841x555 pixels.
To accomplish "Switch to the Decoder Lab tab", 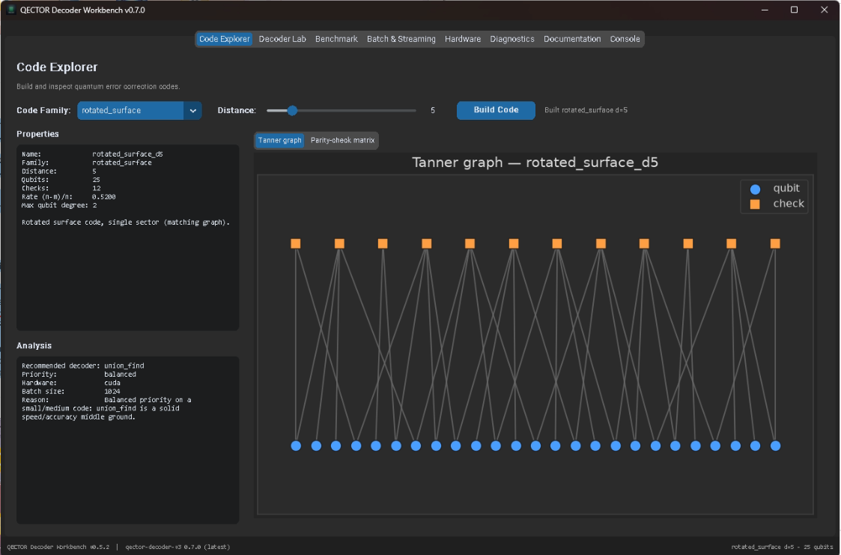I will pos(282,39).
